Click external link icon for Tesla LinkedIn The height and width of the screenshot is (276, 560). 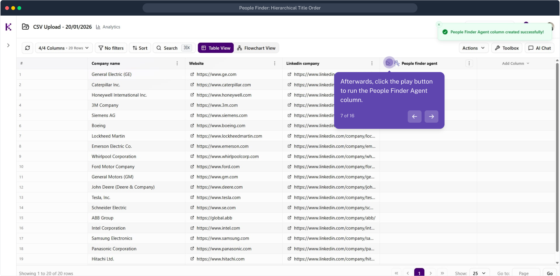coord(289,197)
